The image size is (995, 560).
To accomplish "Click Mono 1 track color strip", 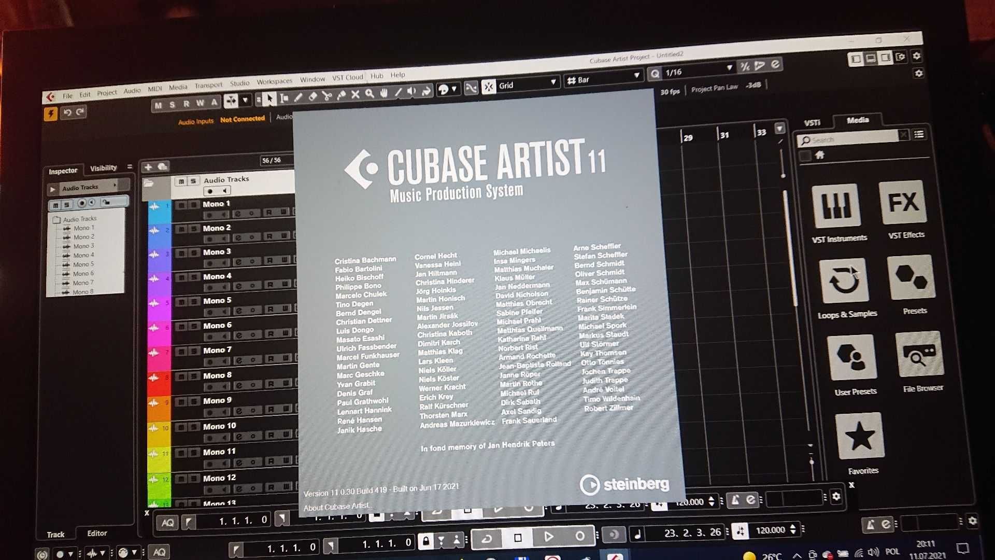I will tap(159, 212).
